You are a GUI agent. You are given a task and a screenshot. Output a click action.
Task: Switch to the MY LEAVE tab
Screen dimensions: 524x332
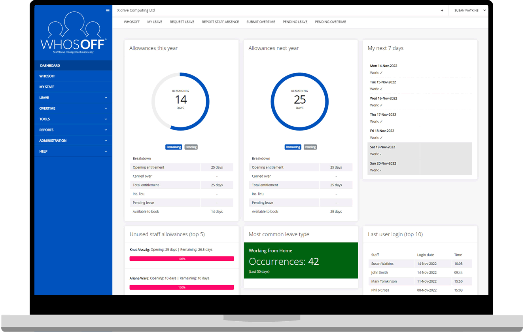155,22
